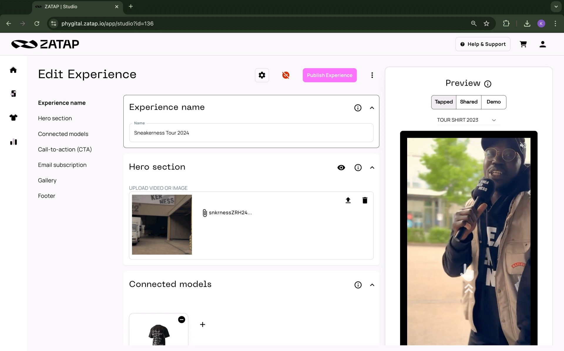Open the T-shirt products sidebar icon
This screenshot has width=564, height=351.
13,117
